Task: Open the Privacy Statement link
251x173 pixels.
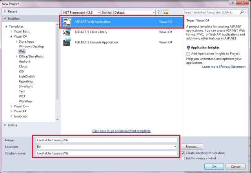Action: click(x=233, y=67)
